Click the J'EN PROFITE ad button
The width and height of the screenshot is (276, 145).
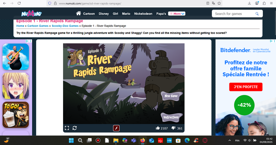[246, 87]
